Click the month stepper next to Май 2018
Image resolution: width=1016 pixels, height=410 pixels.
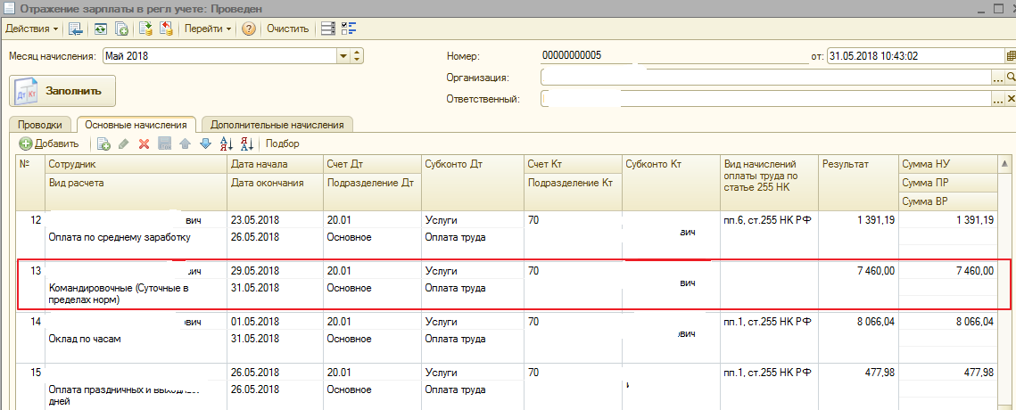pyautogui.click(x=358, y=56)
